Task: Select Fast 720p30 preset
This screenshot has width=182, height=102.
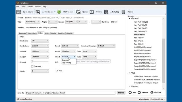Action: pos(139,38)
